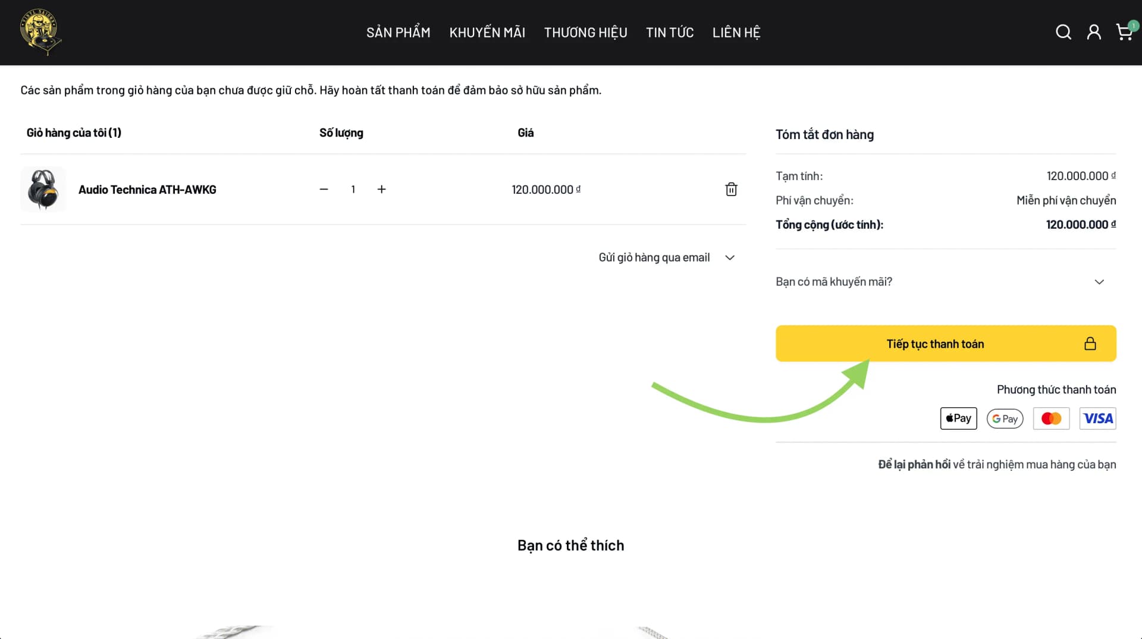Open the LIÊN HỆ menu

(x=736, y=33)
